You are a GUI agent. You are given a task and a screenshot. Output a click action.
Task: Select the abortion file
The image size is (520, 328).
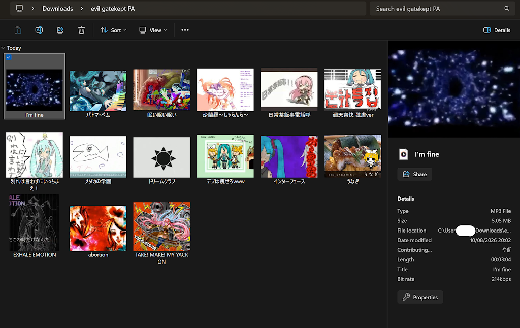(x=98, y=232)
